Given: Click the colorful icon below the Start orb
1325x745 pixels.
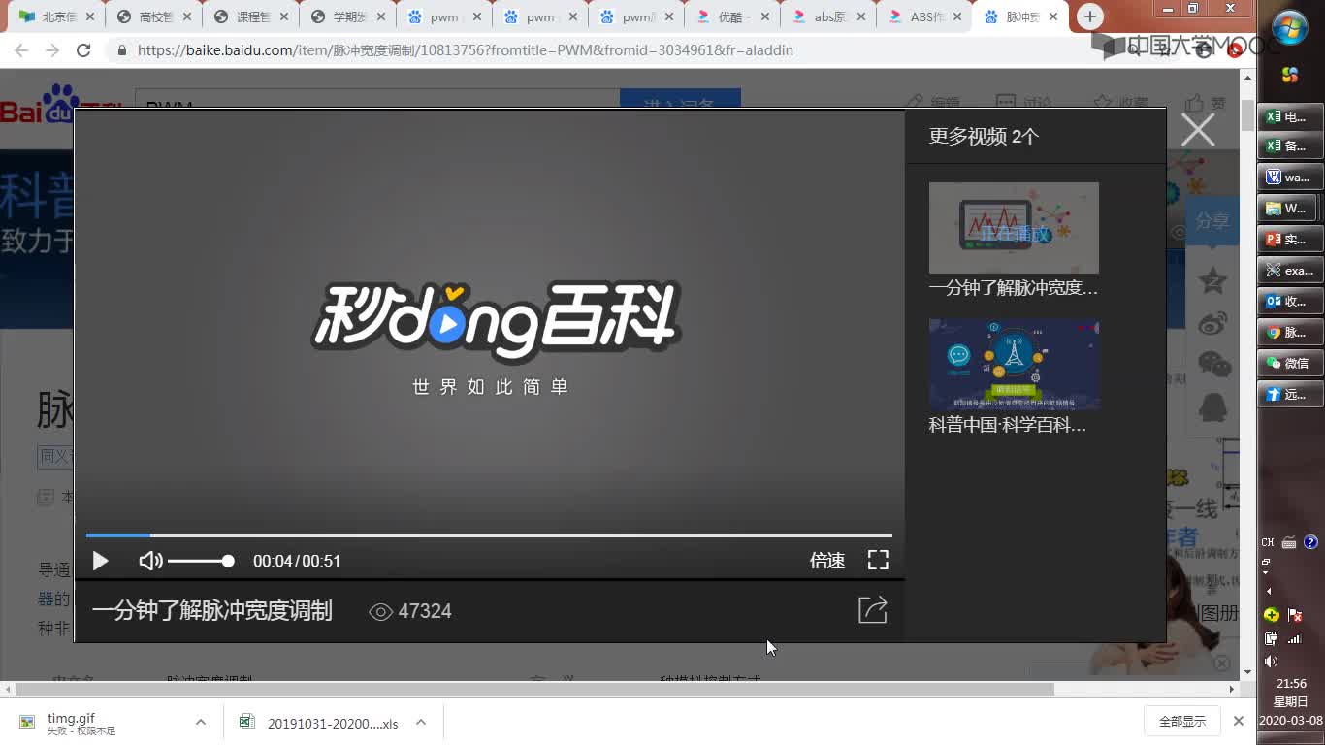Looking at the screenshot, I should [x=1290, y=75].
